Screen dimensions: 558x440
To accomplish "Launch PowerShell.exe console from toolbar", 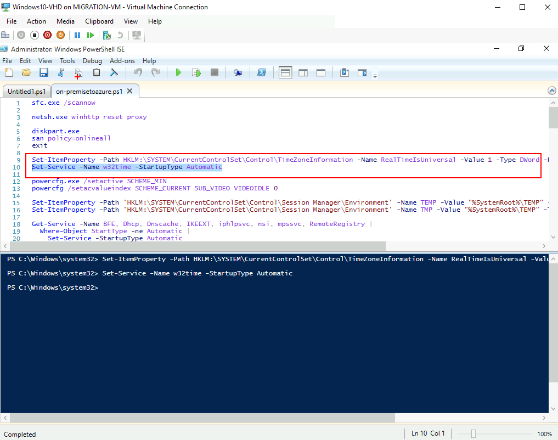I will (x=262, y=72).
